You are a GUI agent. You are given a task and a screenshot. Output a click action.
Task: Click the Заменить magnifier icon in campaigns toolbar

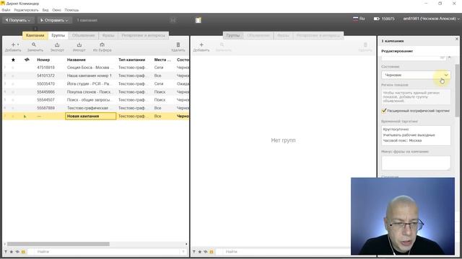(34, 45)
